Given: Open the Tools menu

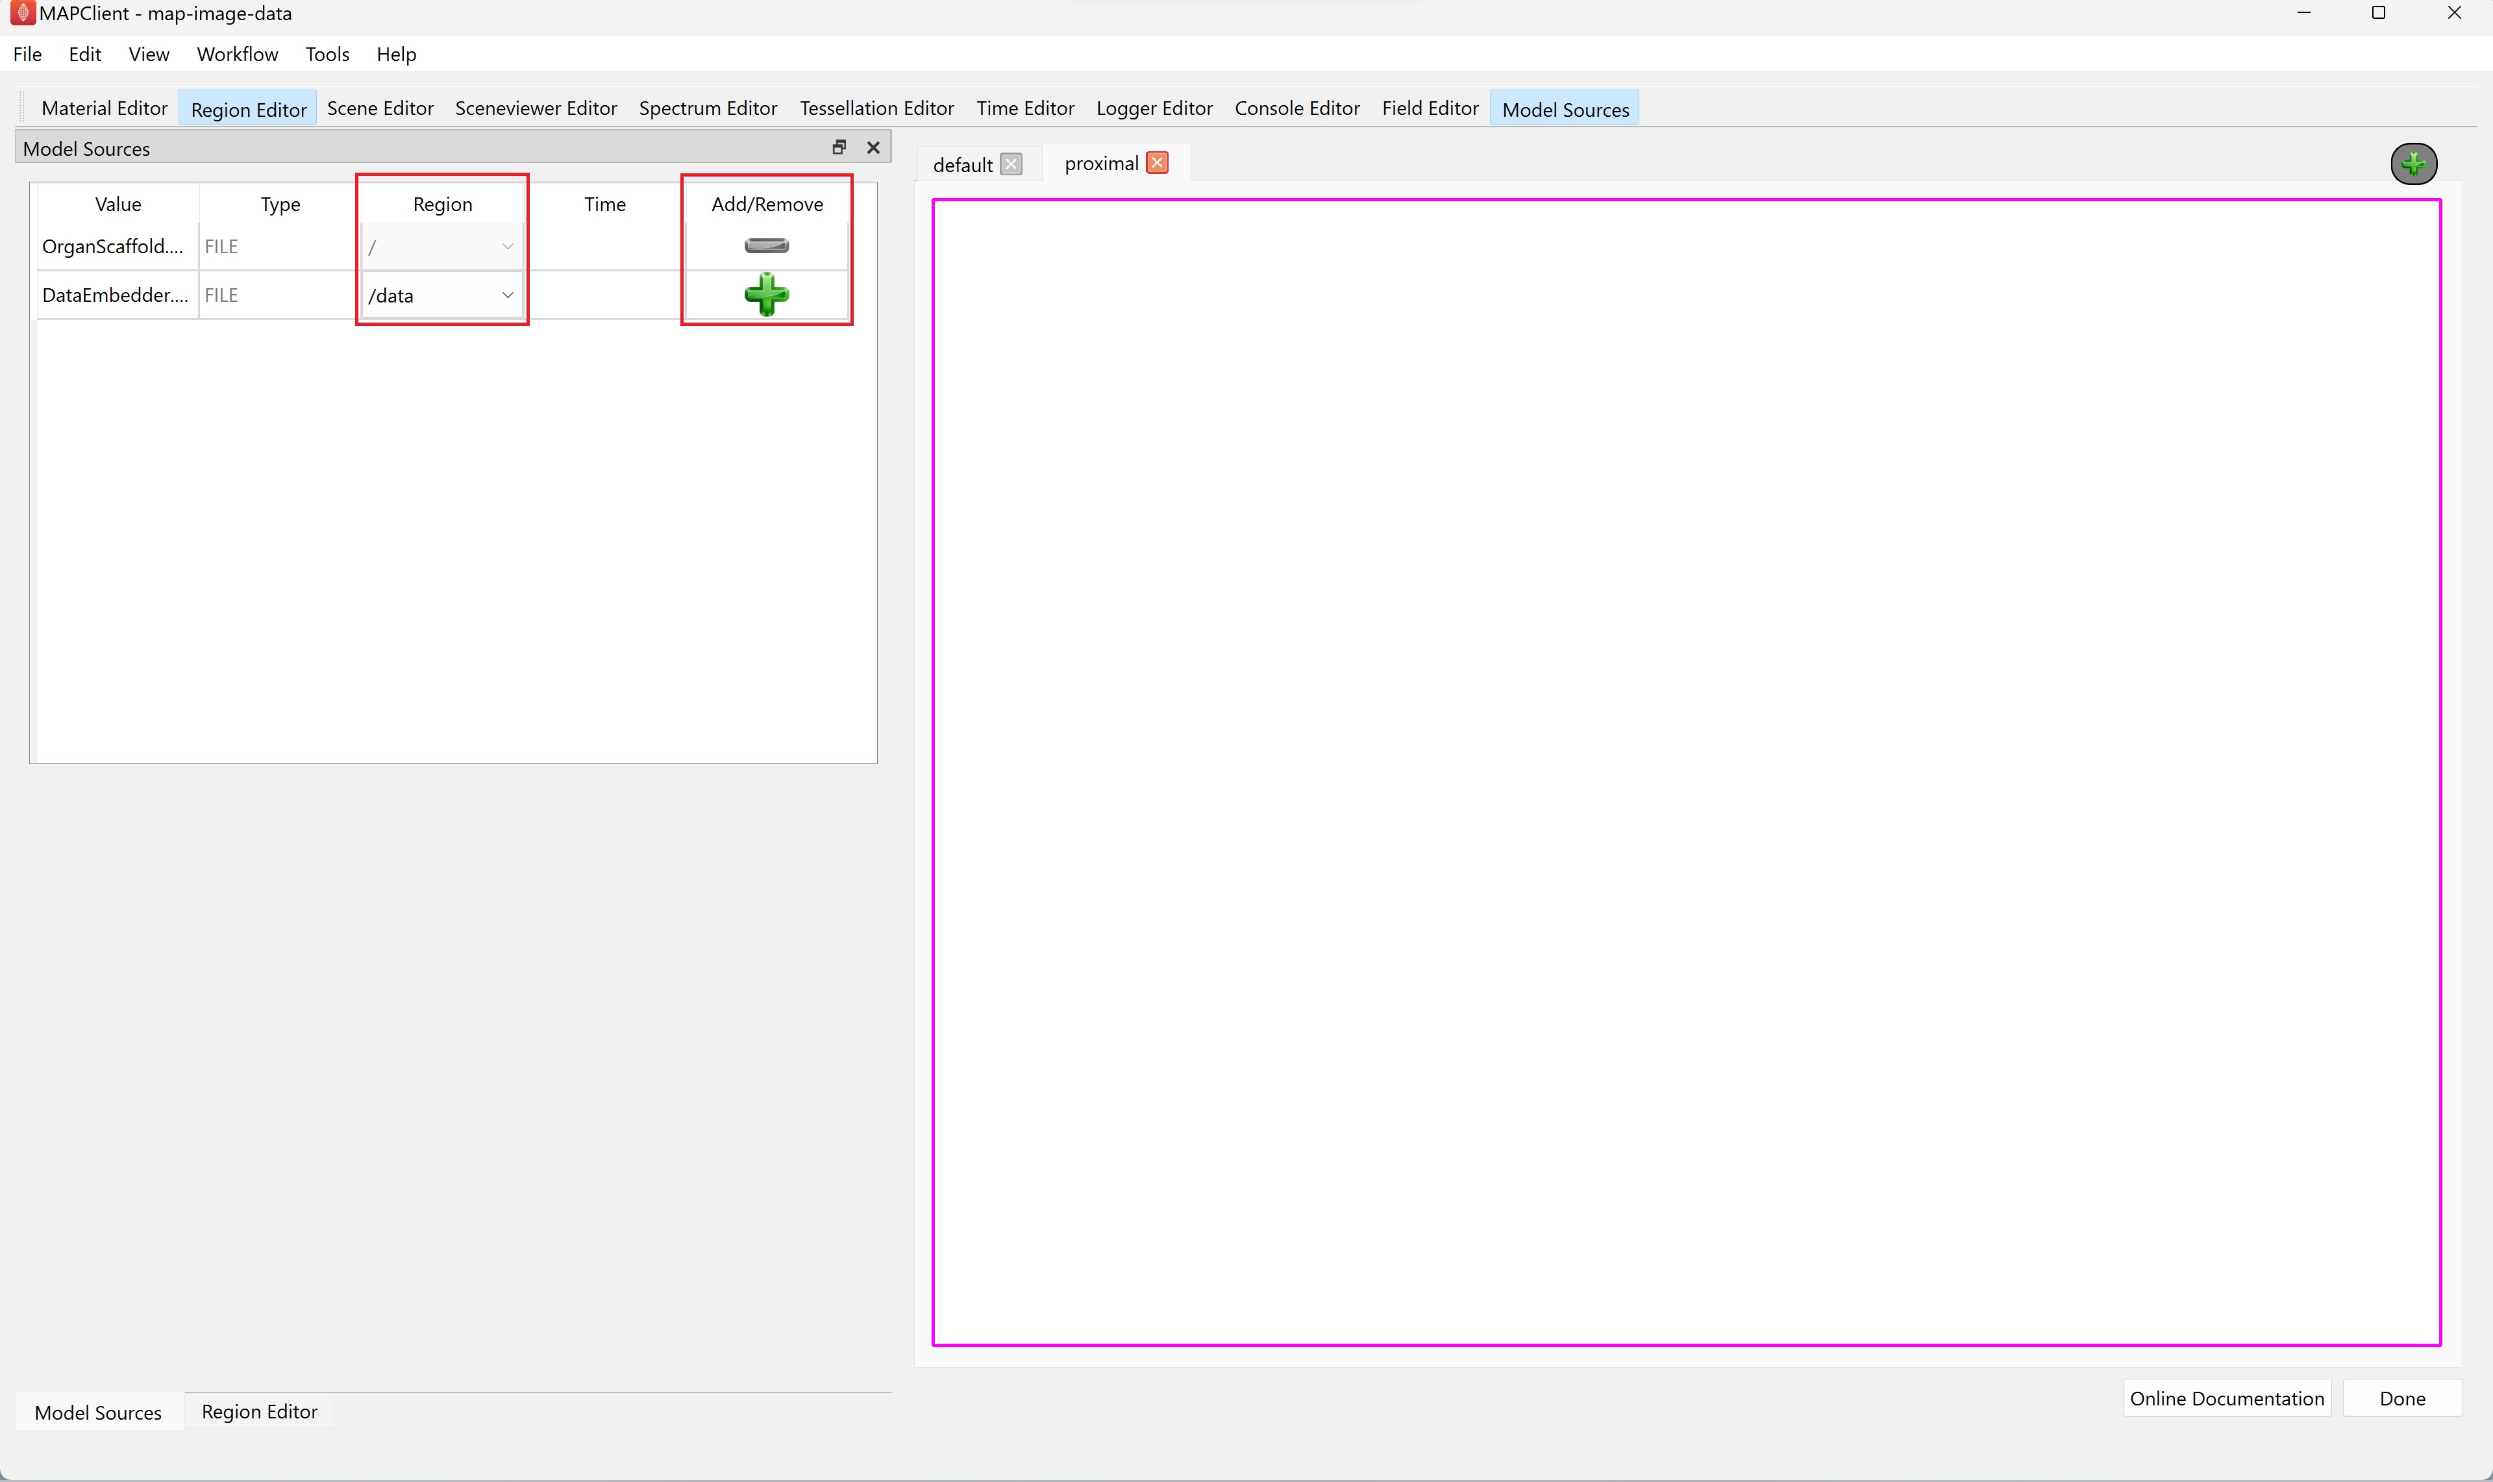Looking at the screenshot, I should 328,54.
